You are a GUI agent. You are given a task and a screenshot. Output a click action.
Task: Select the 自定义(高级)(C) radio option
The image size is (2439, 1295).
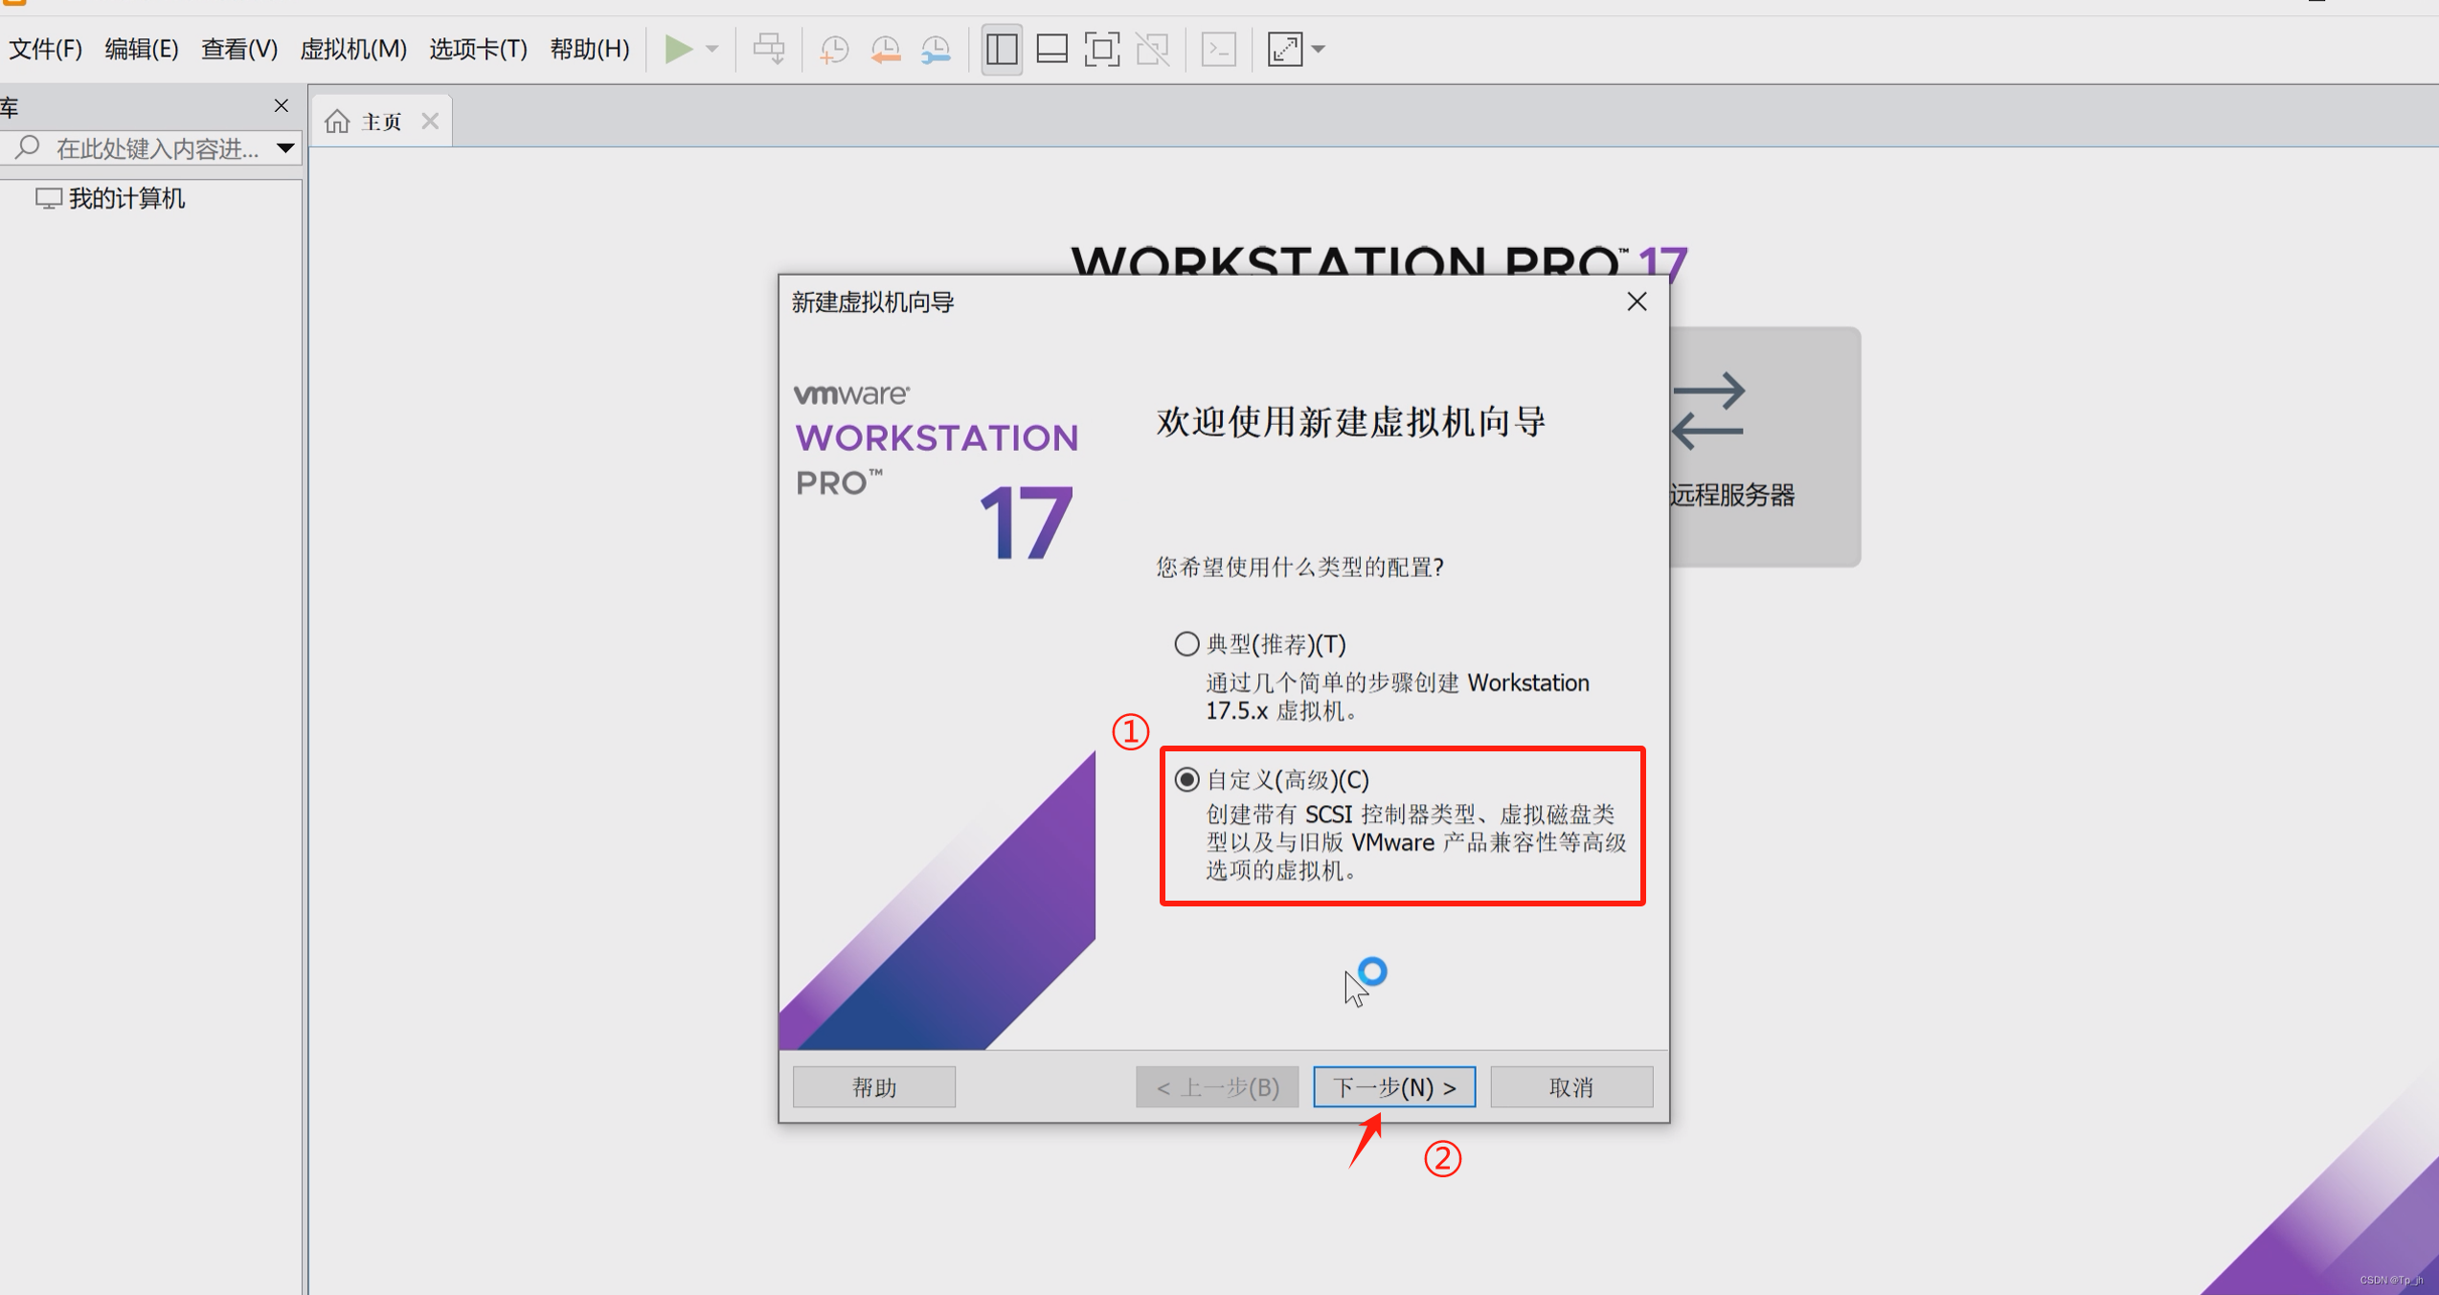click(1186, 779)
